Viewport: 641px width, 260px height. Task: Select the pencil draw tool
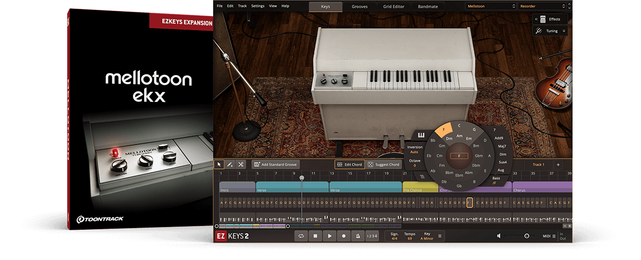pos(230,165)
